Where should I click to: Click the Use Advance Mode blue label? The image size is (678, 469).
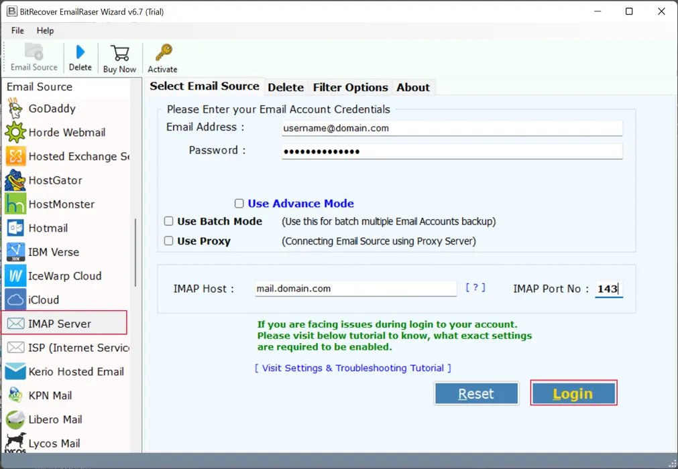300,204
